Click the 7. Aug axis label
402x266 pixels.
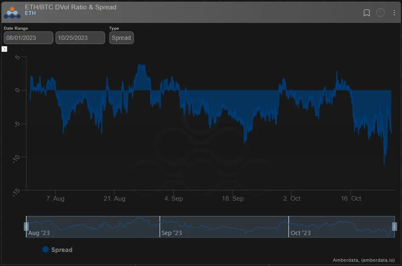[56, 199]
